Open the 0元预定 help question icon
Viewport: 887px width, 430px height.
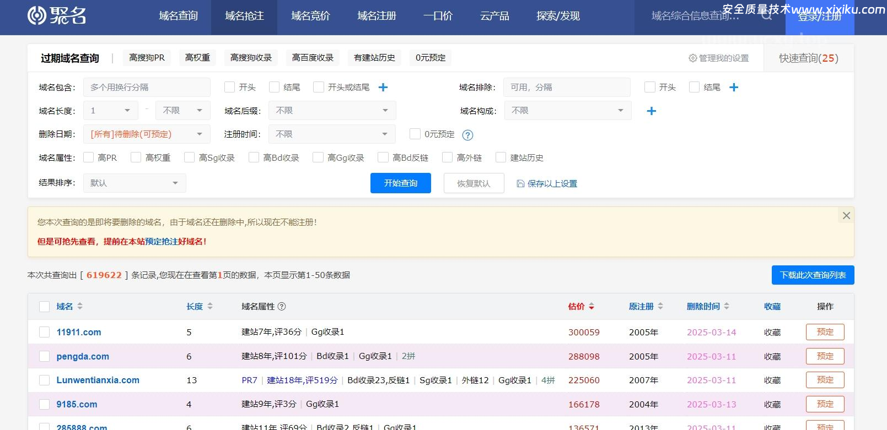pos(467,135)
